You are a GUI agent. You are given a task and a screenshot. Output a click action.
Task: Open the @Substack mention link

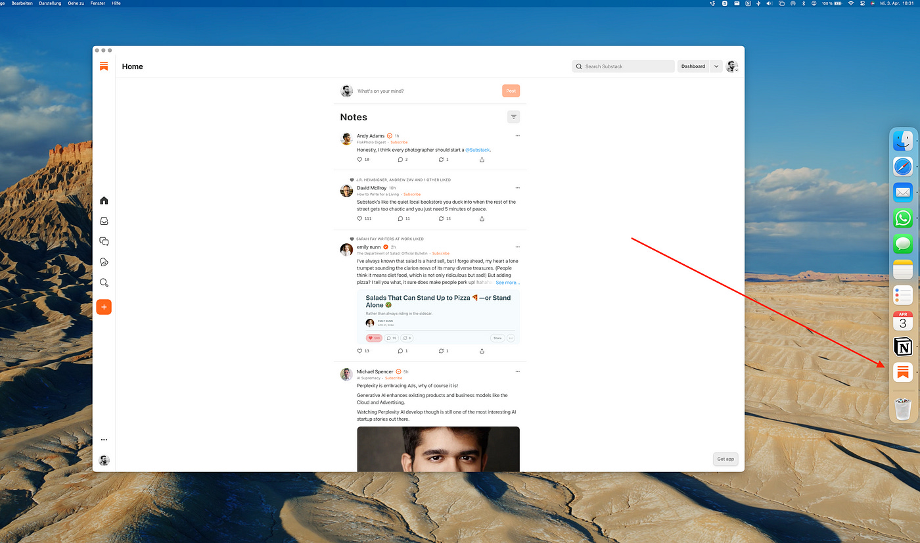478,150
